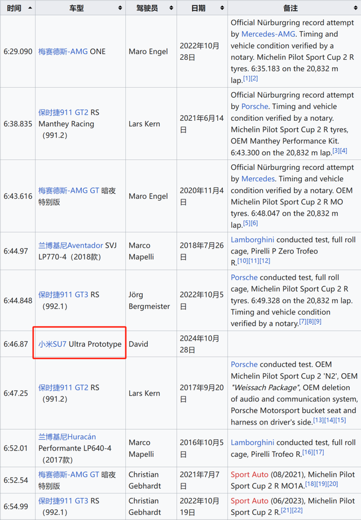The width and height of the screenshot is (361, 520).
Task: Open citation [8] reference
Action: (310, 322)
